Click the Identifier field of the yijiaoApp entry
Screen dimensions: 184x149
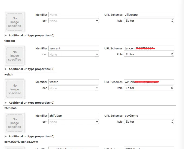pos(74,15)
